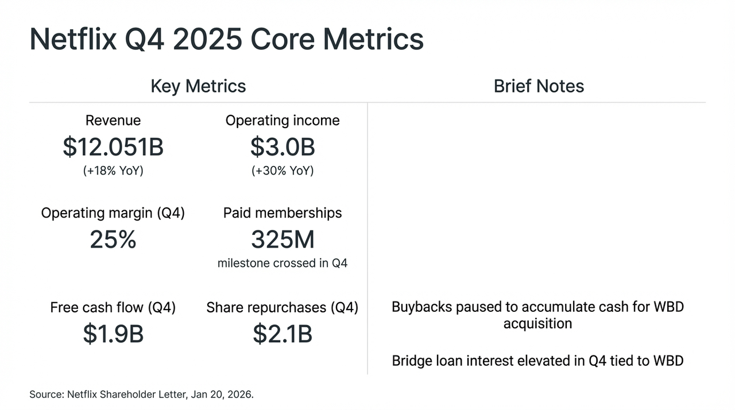Select the $2.1B share repurchases value
Image resolution: width=735 pixels, height=410 pixels.
click(x=283, y=334)
